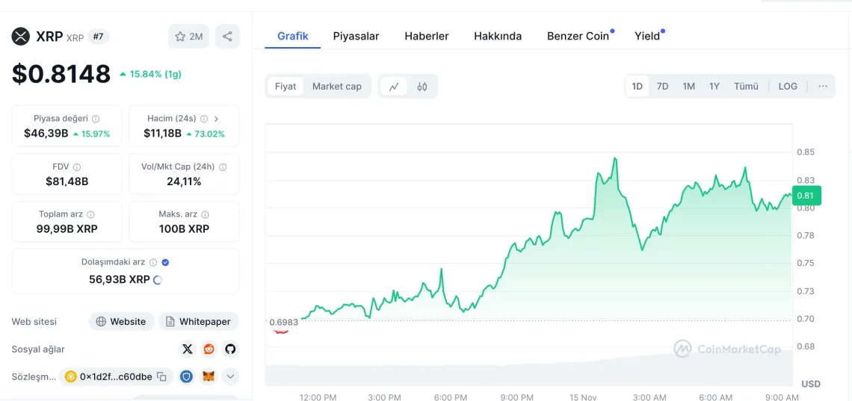
Task: Open the chart three-dots more options menu
Action: [x=823, y=87]
